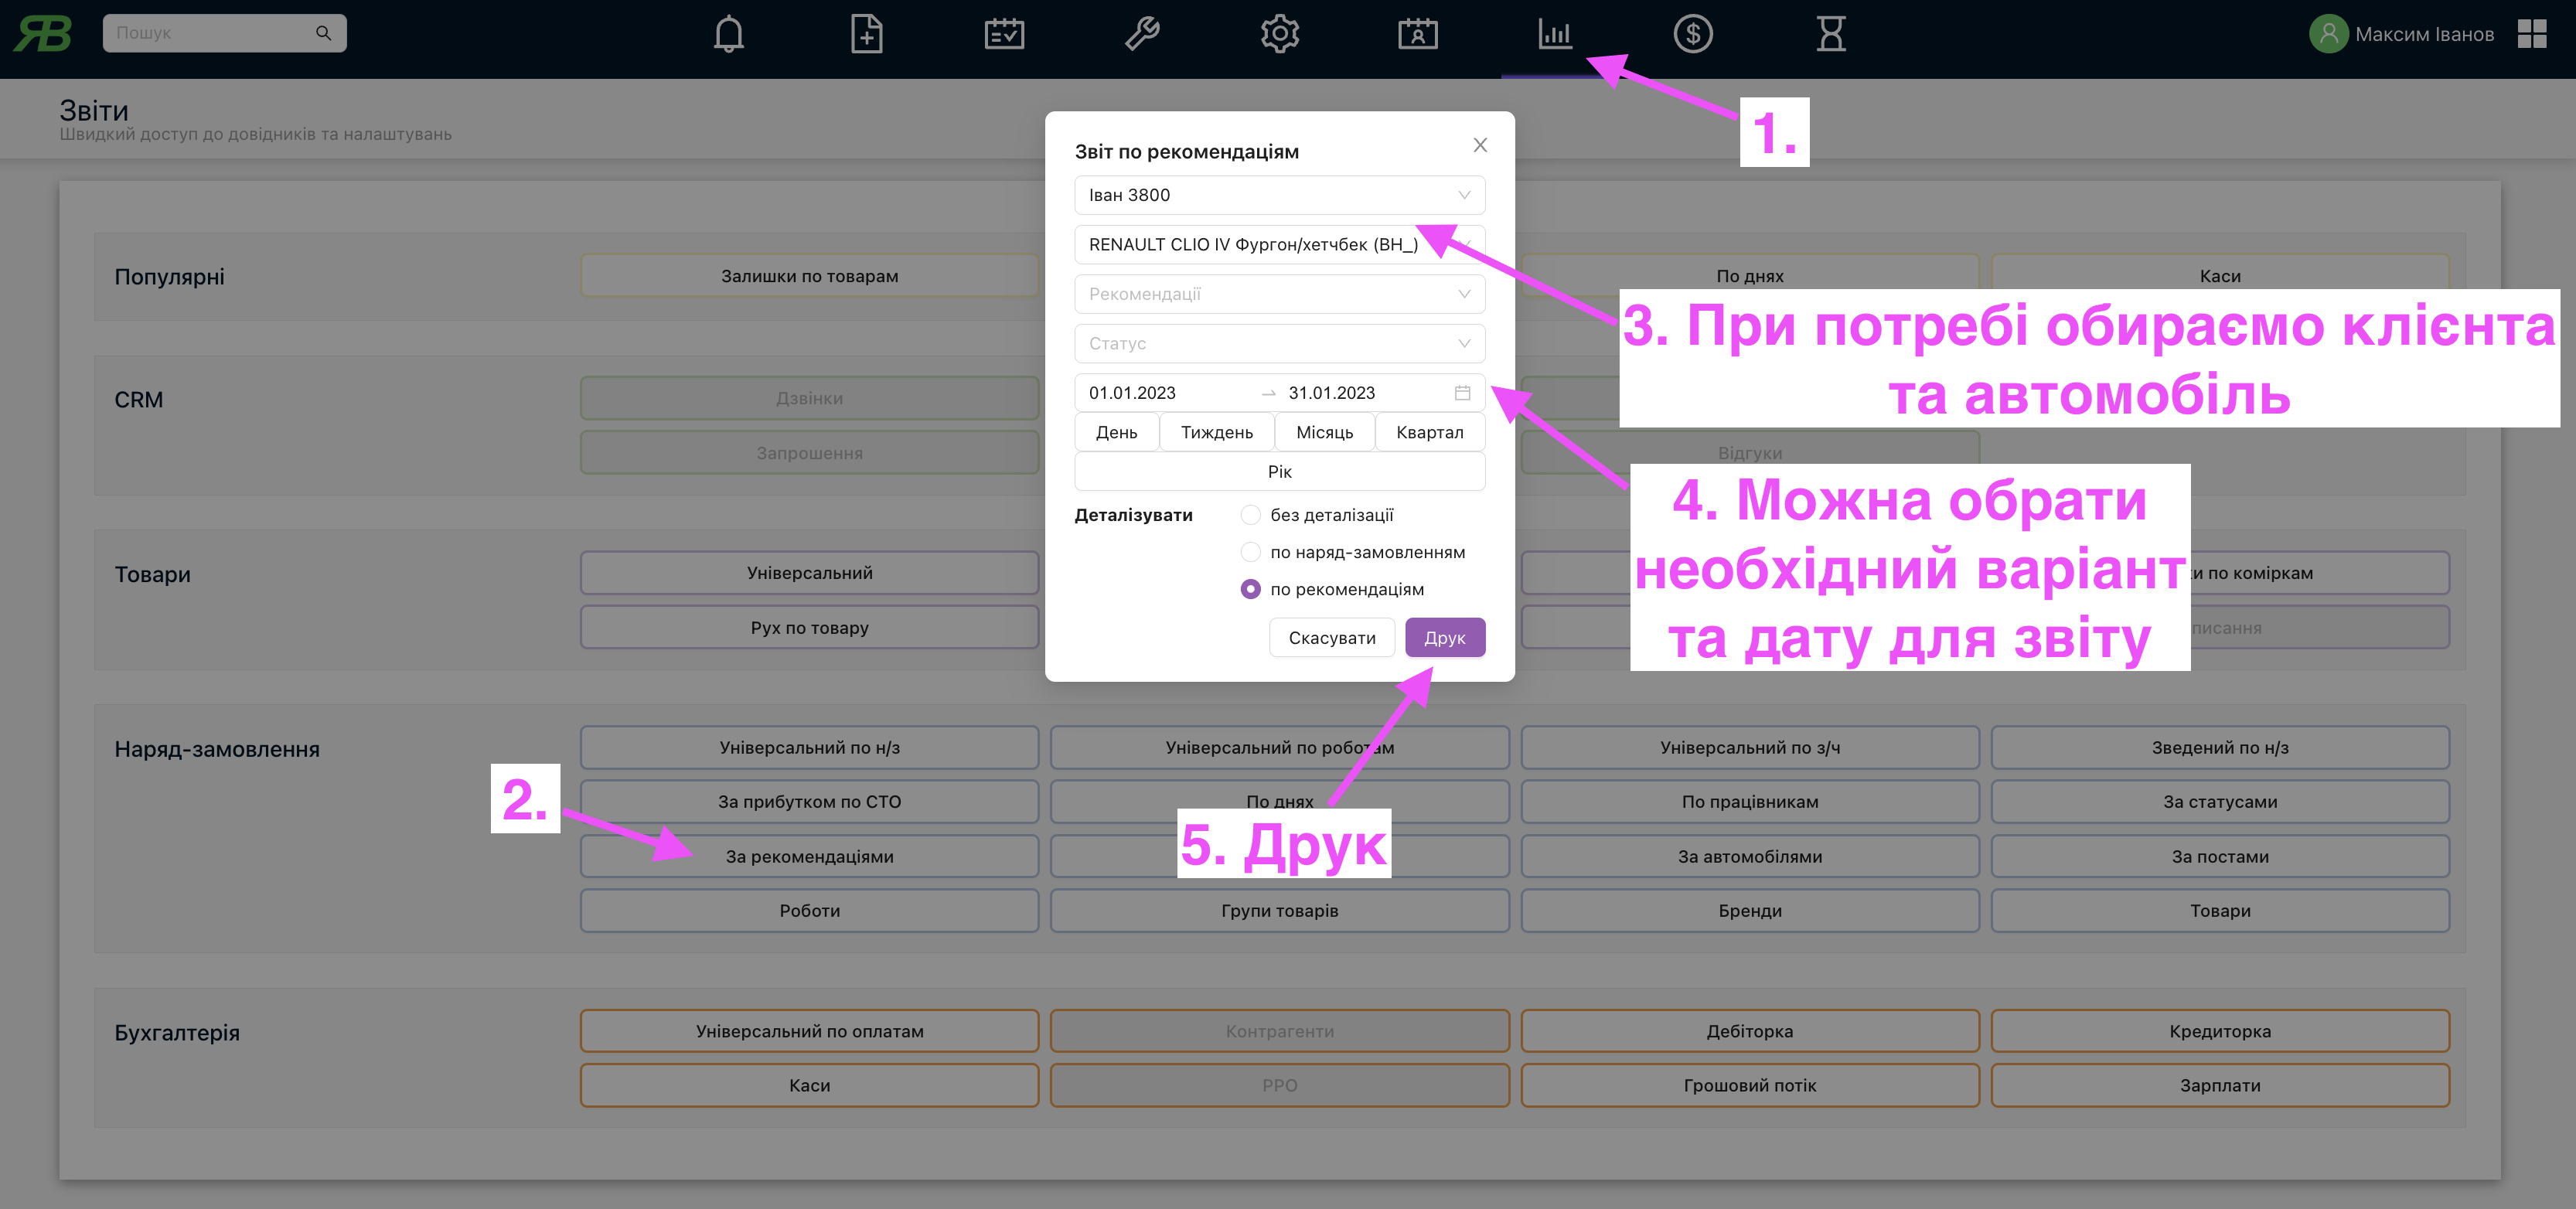Click the hourglass icon in header

click(x=1831, y=34)
